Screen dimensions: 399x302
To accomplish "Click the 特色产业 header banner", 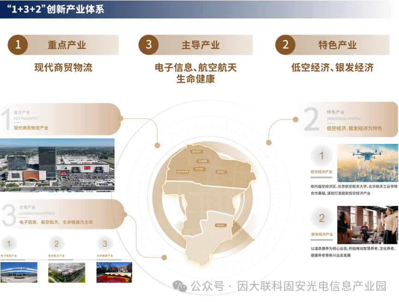I will coord(337,45).
